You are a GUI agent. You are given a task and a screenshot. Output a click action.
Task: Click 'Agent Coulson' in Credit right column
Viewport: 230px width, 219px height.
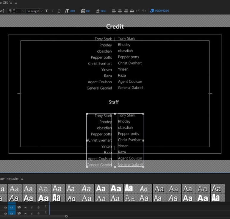point(130,82)
